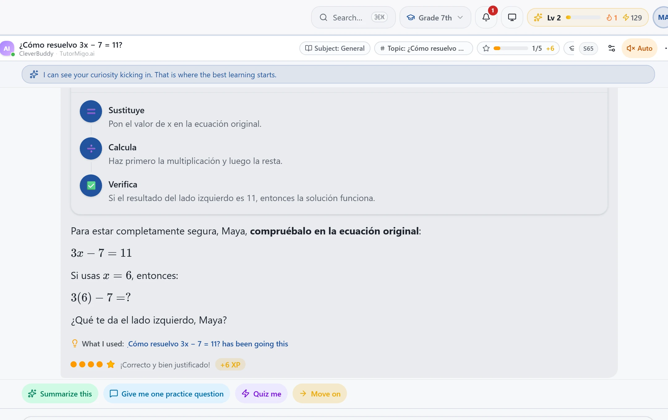Image resolution: width=668 pixels, height=420 pixels.
Task: Click the TutorMigo.ai label
Action: pos(77,54)
